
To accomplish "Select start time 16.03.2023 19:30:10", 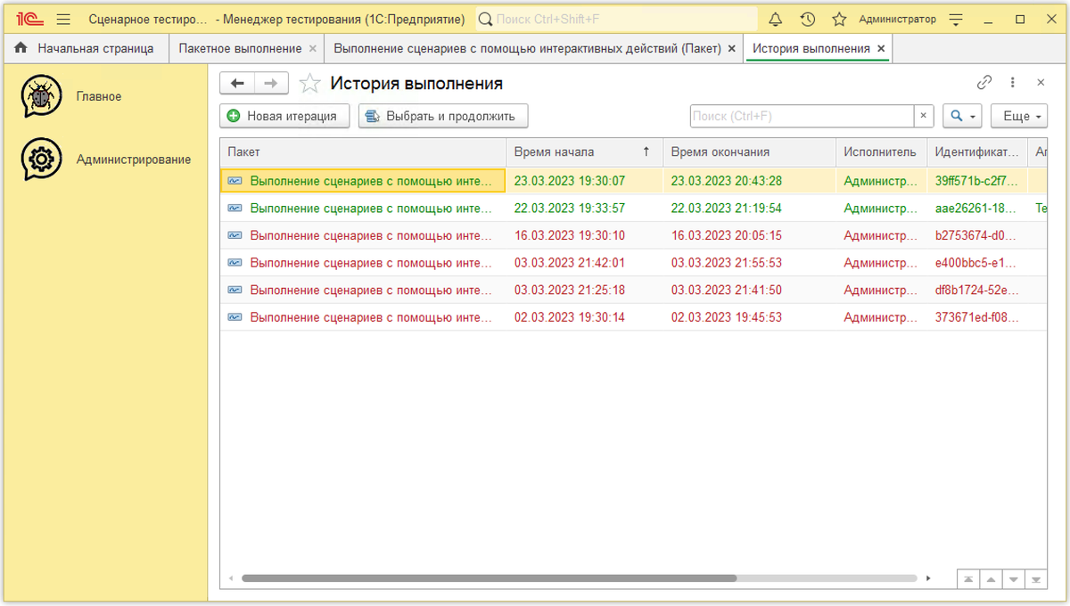I will (x=570, y=235).
